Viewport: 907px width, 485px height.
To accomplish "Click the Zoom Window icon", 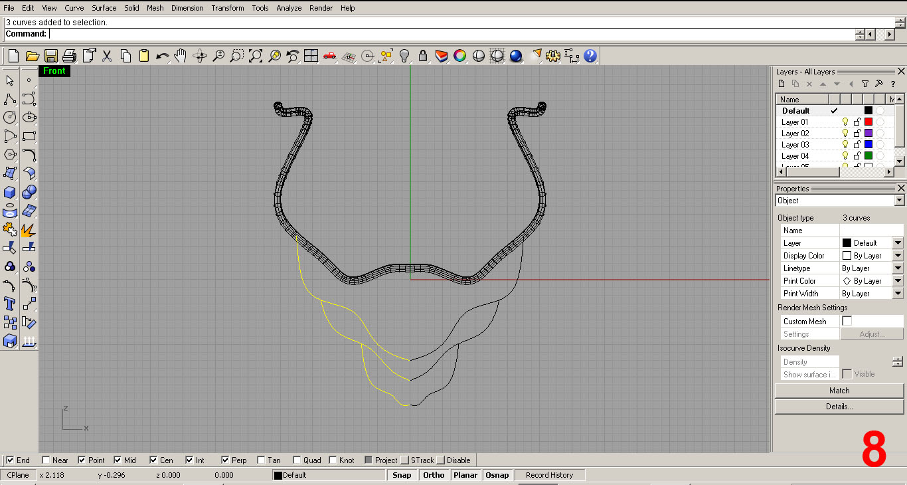I will tap(237, 56).
